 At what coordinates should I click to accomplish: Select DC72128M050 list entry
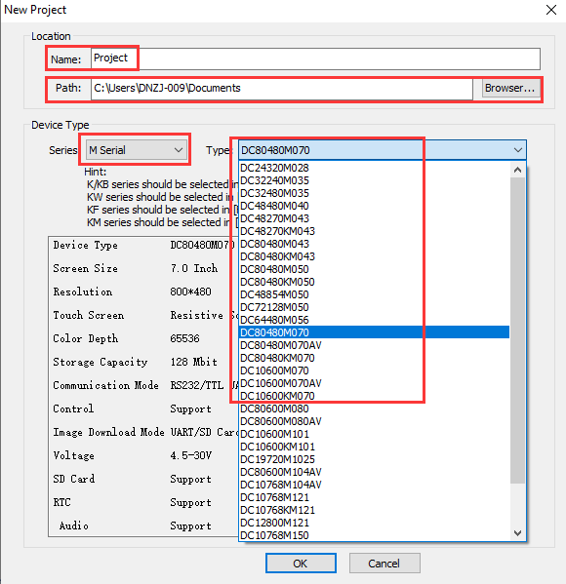point(374,307)
